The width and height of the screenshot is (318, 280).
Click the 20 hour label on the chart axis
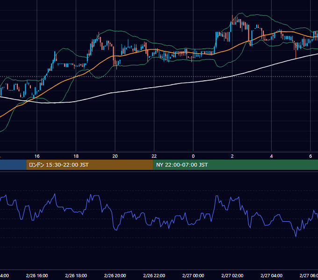(115, 156)
